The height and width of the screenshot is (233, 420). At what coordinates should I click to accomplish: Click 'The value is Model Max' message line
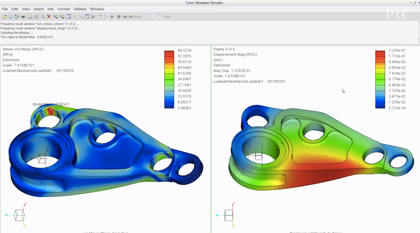click(x=27, y=37)
